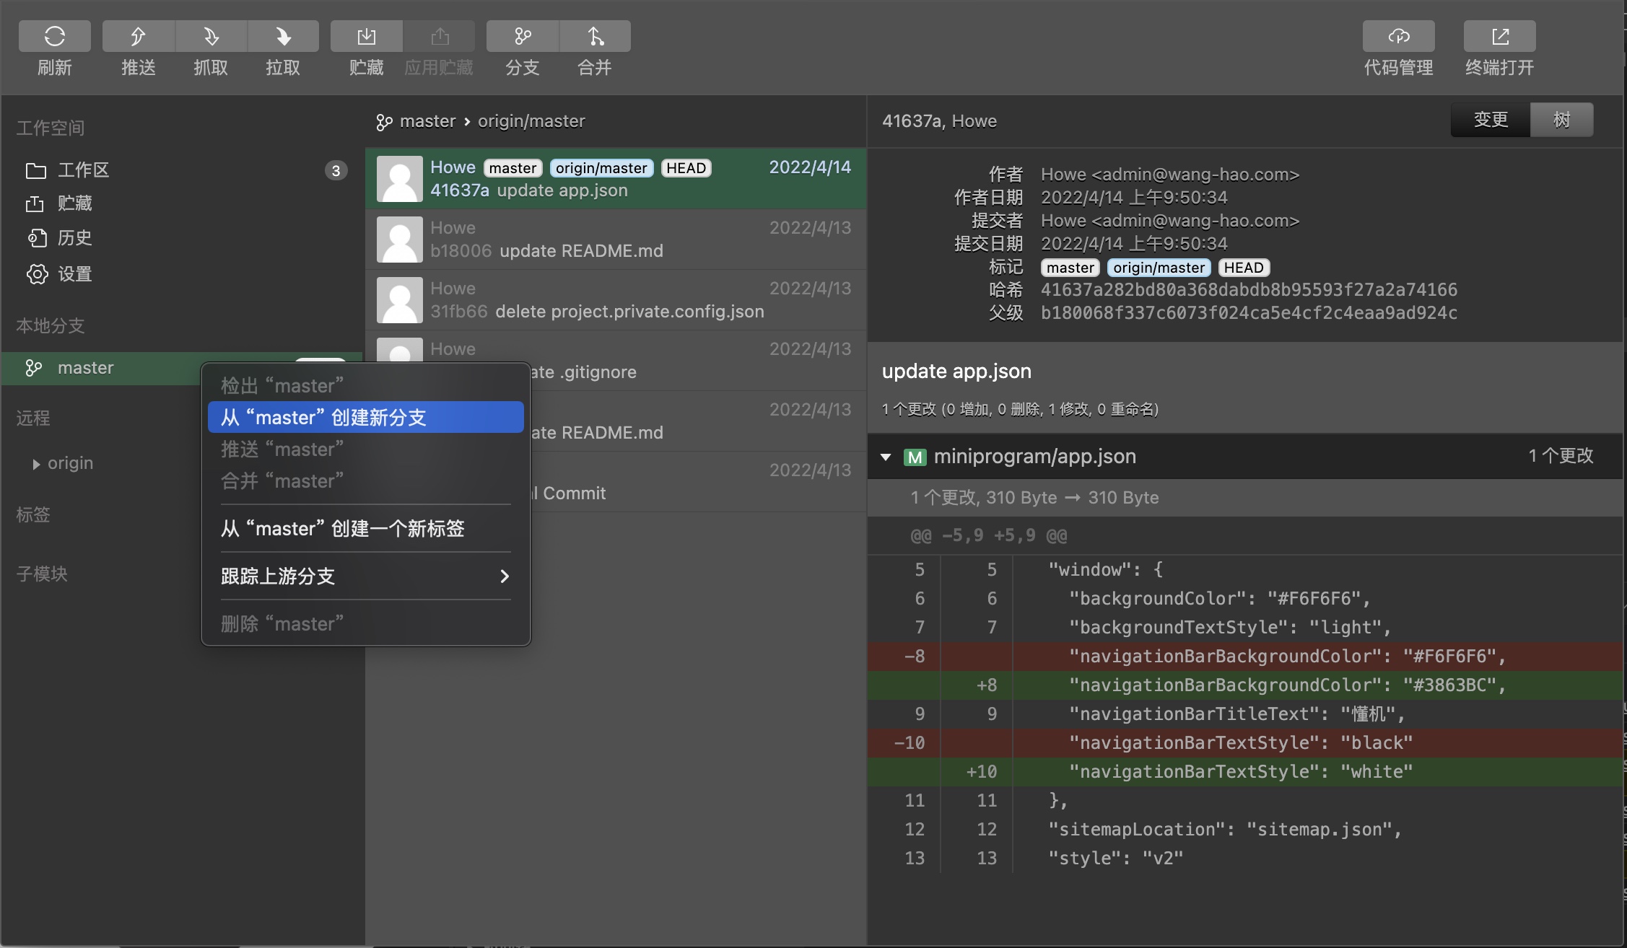The image size is (1627, 948).
Task: Click the 应用贮藏 apply stash icon
Action: tap(439, 36)
